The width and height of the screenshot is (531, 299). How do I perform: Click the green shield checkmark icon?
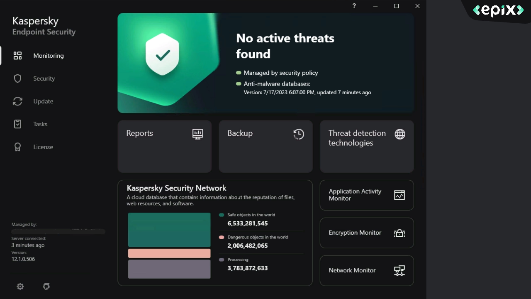pyautogui.click(x=162, y=54)
